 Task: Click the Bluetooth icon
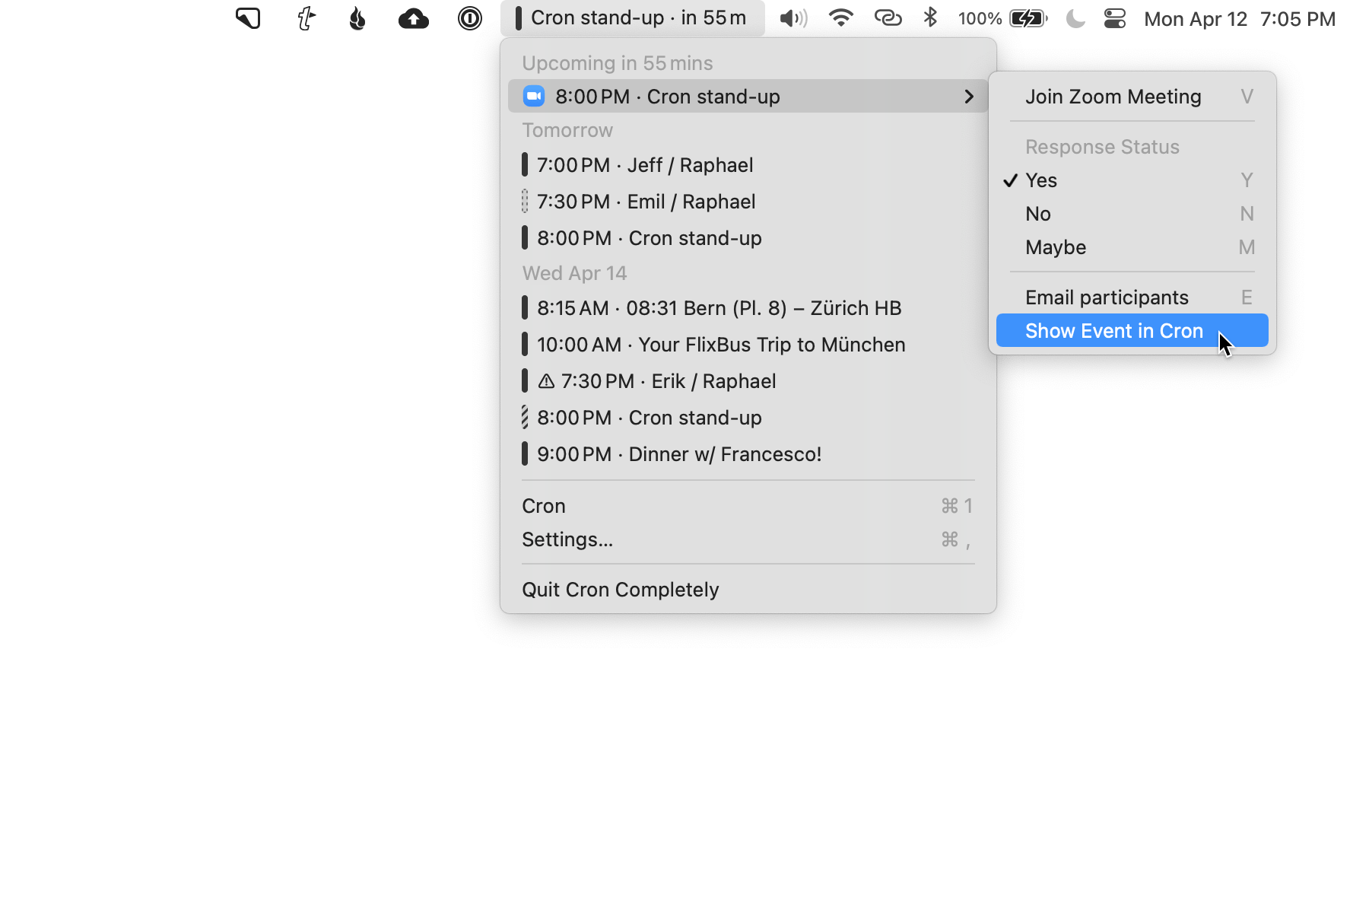[x=929, y=18]
